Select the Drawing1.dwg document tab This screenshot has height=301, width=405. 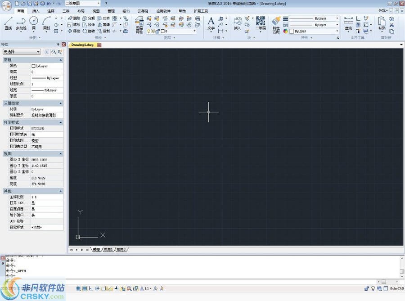[82, 45]
